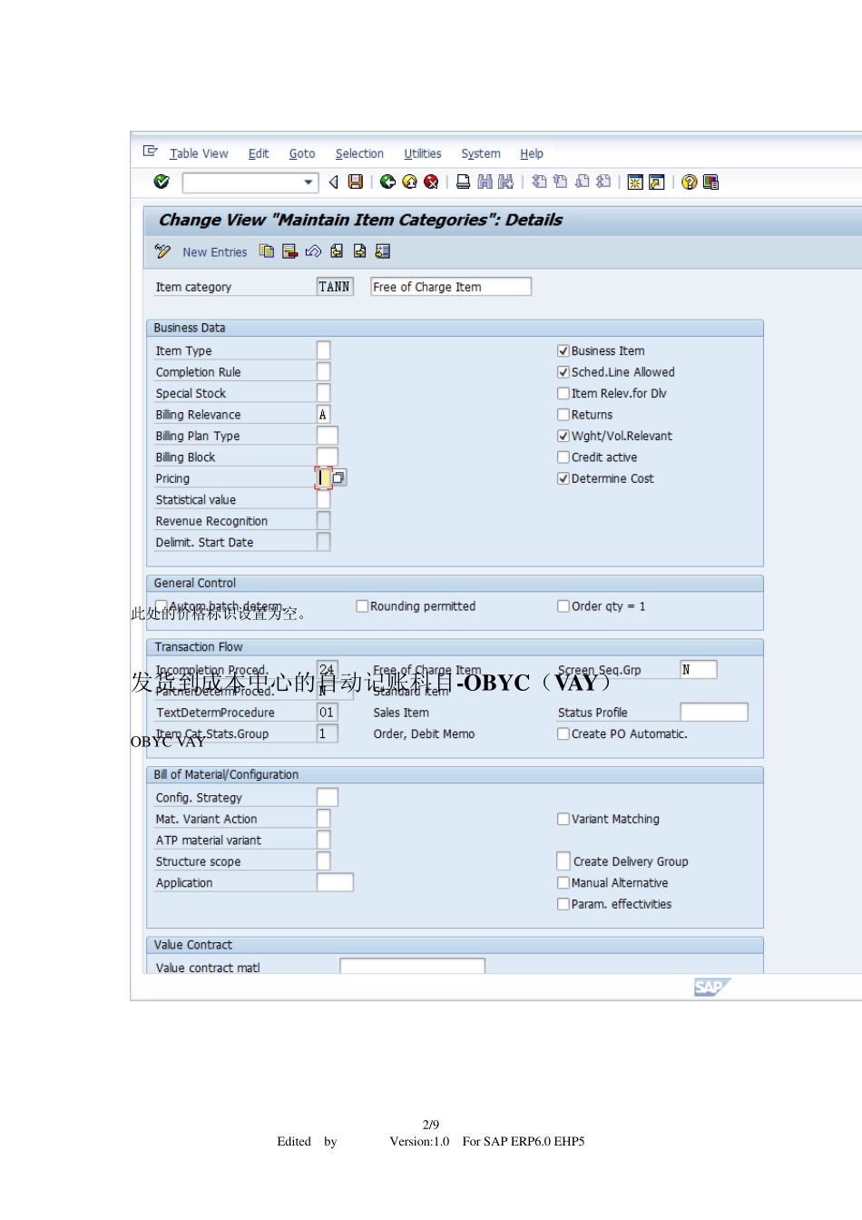This screenshot has height=1220, width=862.
Task: Click the yellow Help question mark icon
Action: click(690, 182)
